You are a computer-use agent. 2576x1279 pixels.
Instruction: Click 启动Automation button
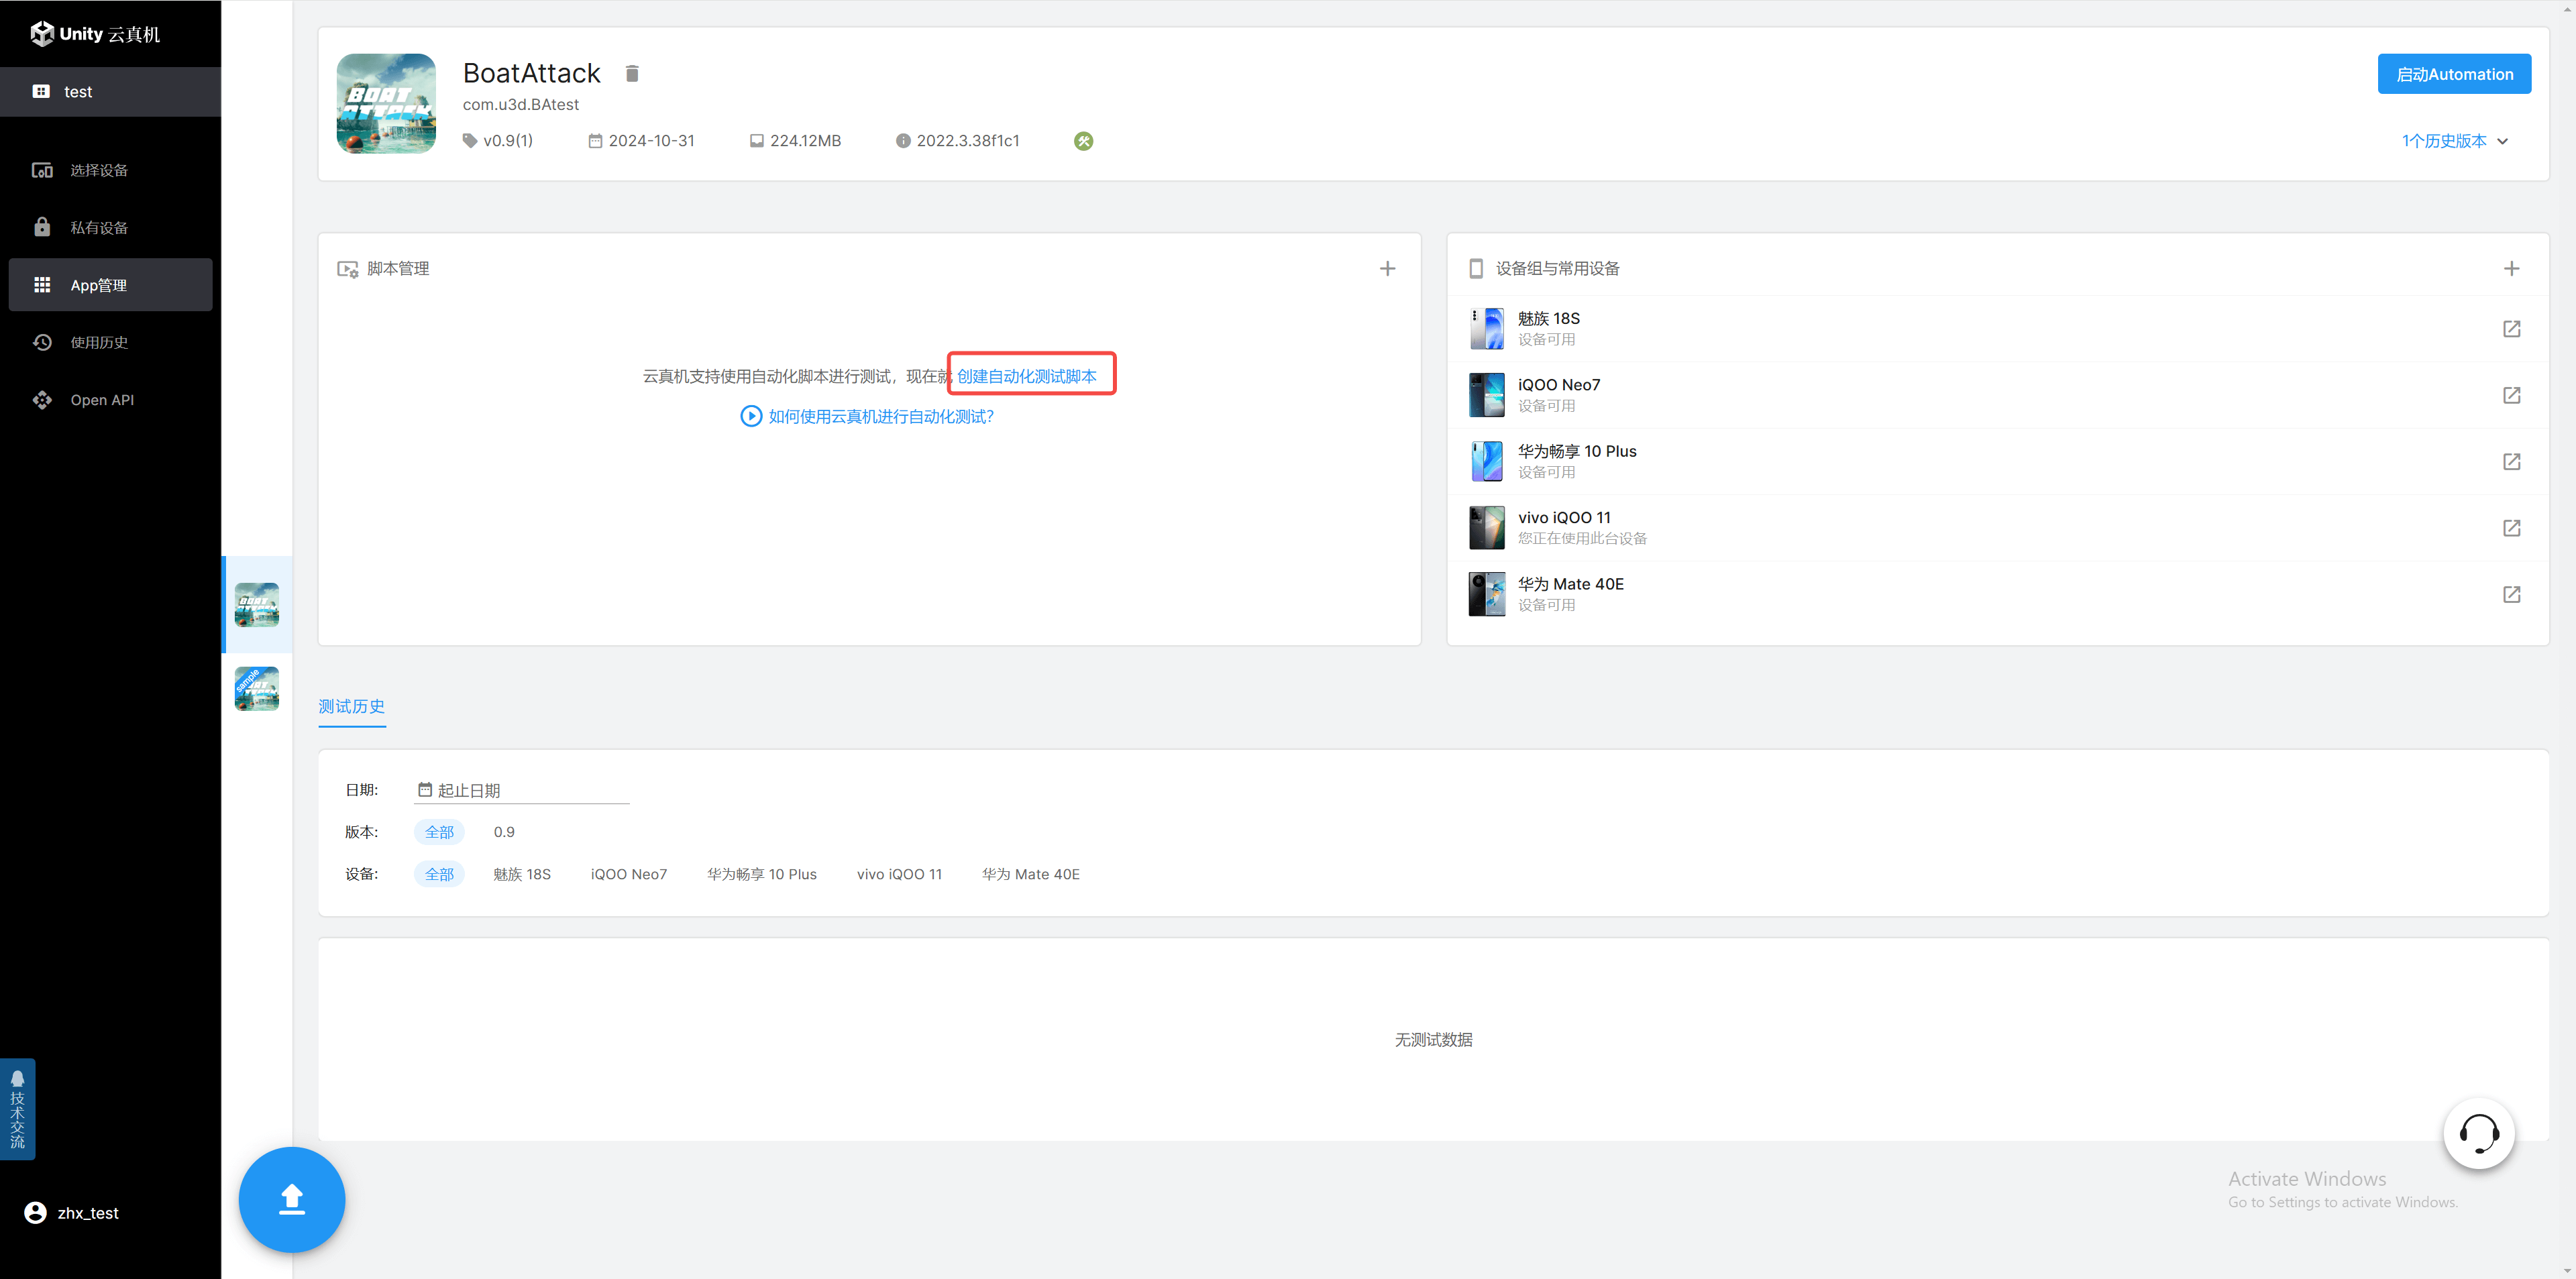tap(2454, 74)
